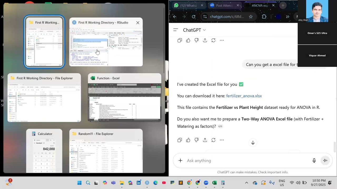Switch to the Post Attendee Zoom tab
The image size is (337, 189).
pyautogui.click(x=224, y=5)
